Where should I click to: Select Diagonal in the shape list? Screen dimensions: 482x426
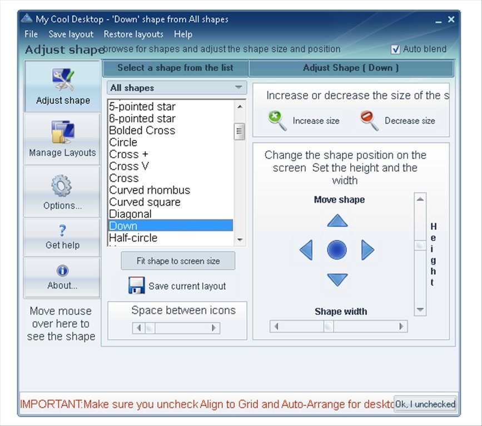(171, 214)
